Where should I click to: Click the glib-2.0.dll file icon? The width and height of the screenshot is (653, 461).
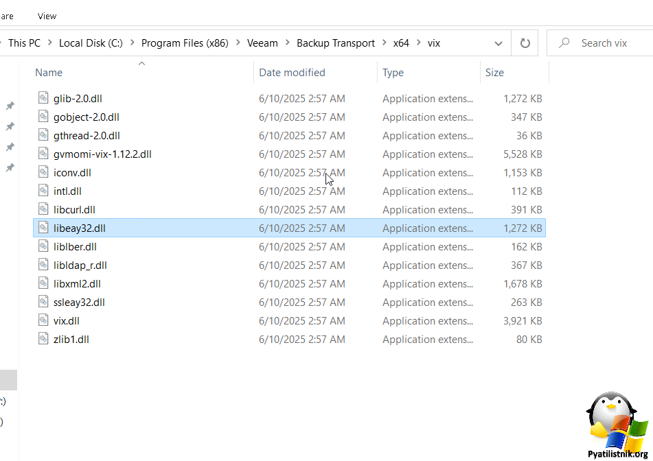click(x=44, y=98)
